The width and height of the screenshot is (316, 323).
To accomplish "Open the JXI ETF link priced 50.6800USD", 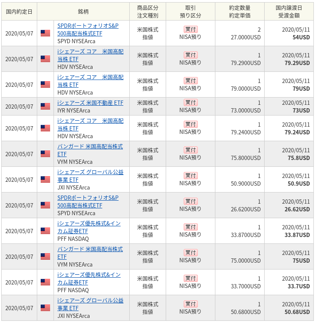I will coord(90,304).
